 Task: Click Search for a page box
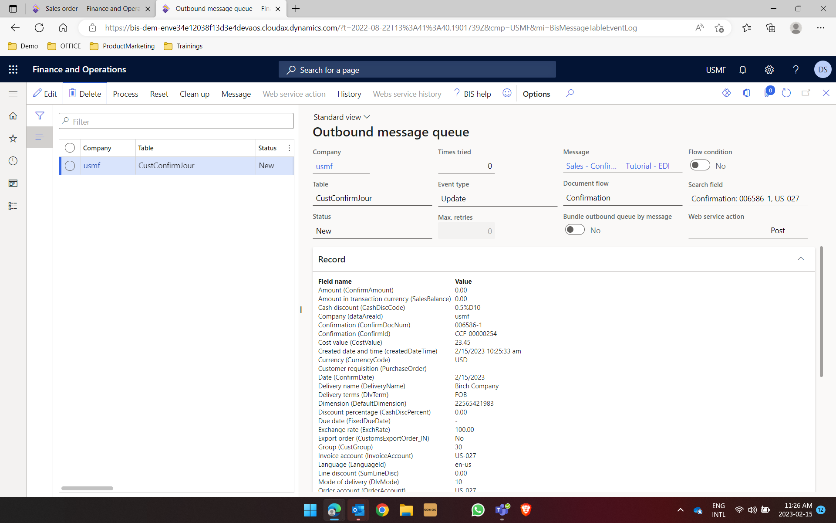coord(417,70)
